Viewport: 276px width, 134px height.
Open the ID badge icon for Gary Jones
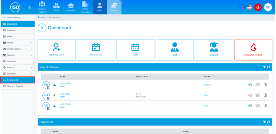tap(258, 95)
